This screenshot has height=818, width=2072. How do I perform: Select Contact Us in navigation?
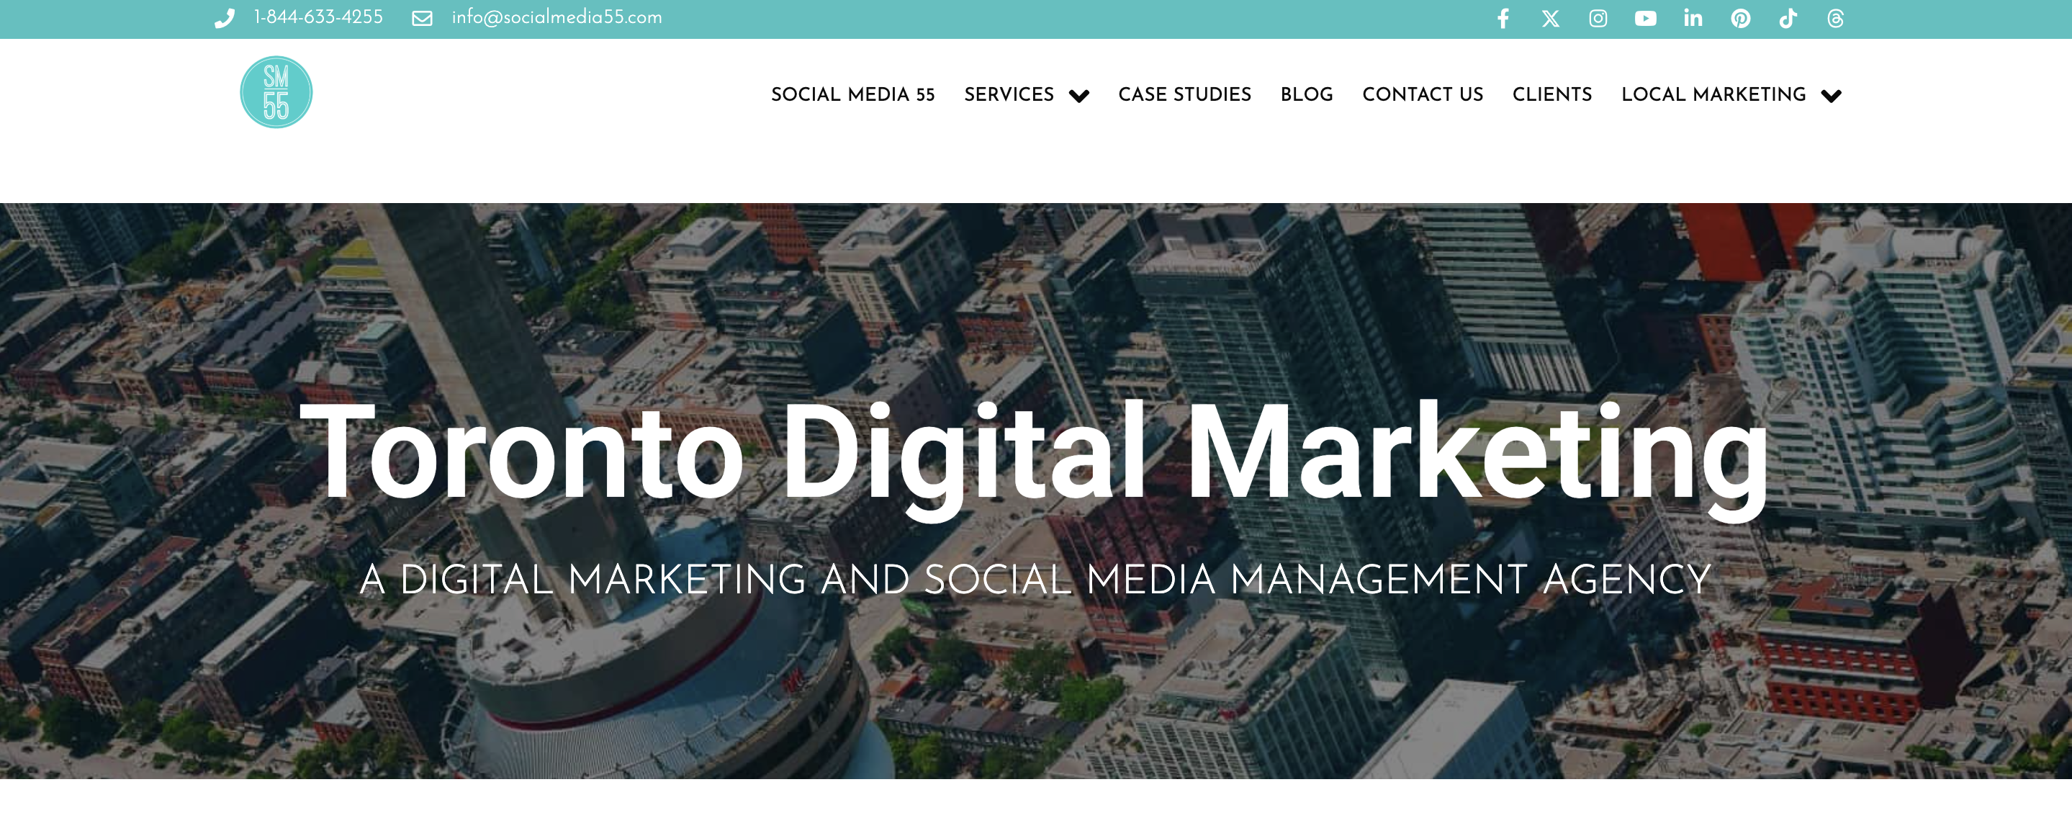point(1422,95)
